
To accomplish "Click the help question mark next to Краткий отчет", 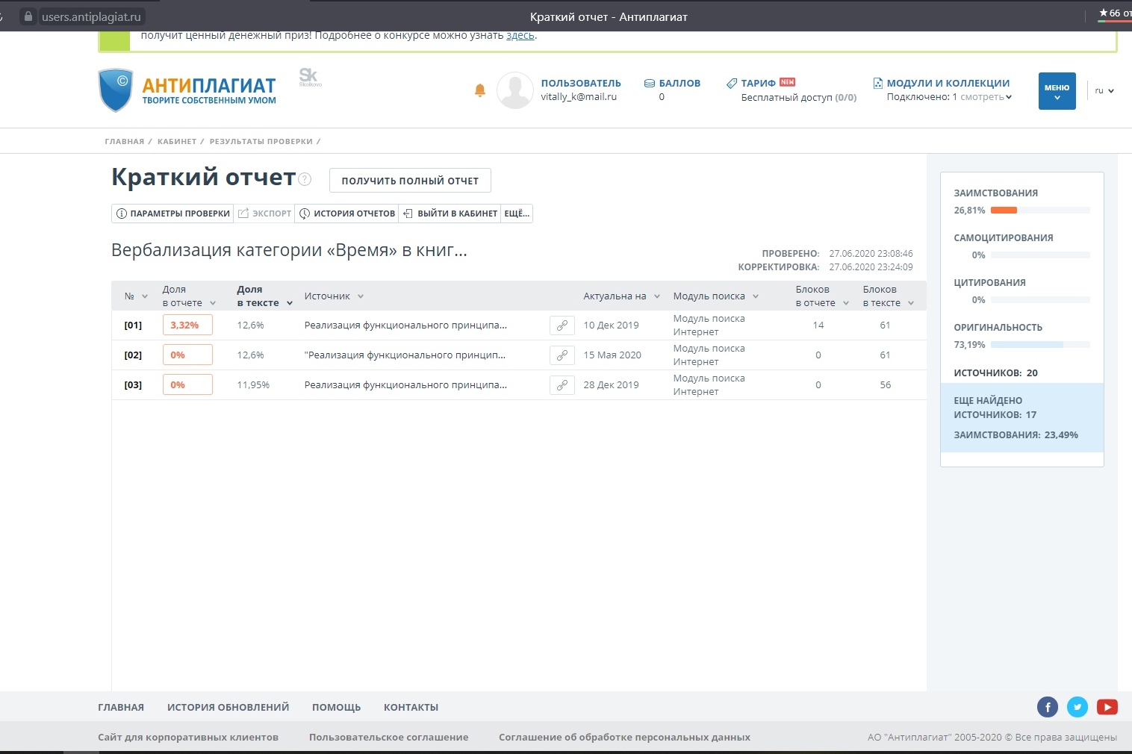I will point(305,179).
